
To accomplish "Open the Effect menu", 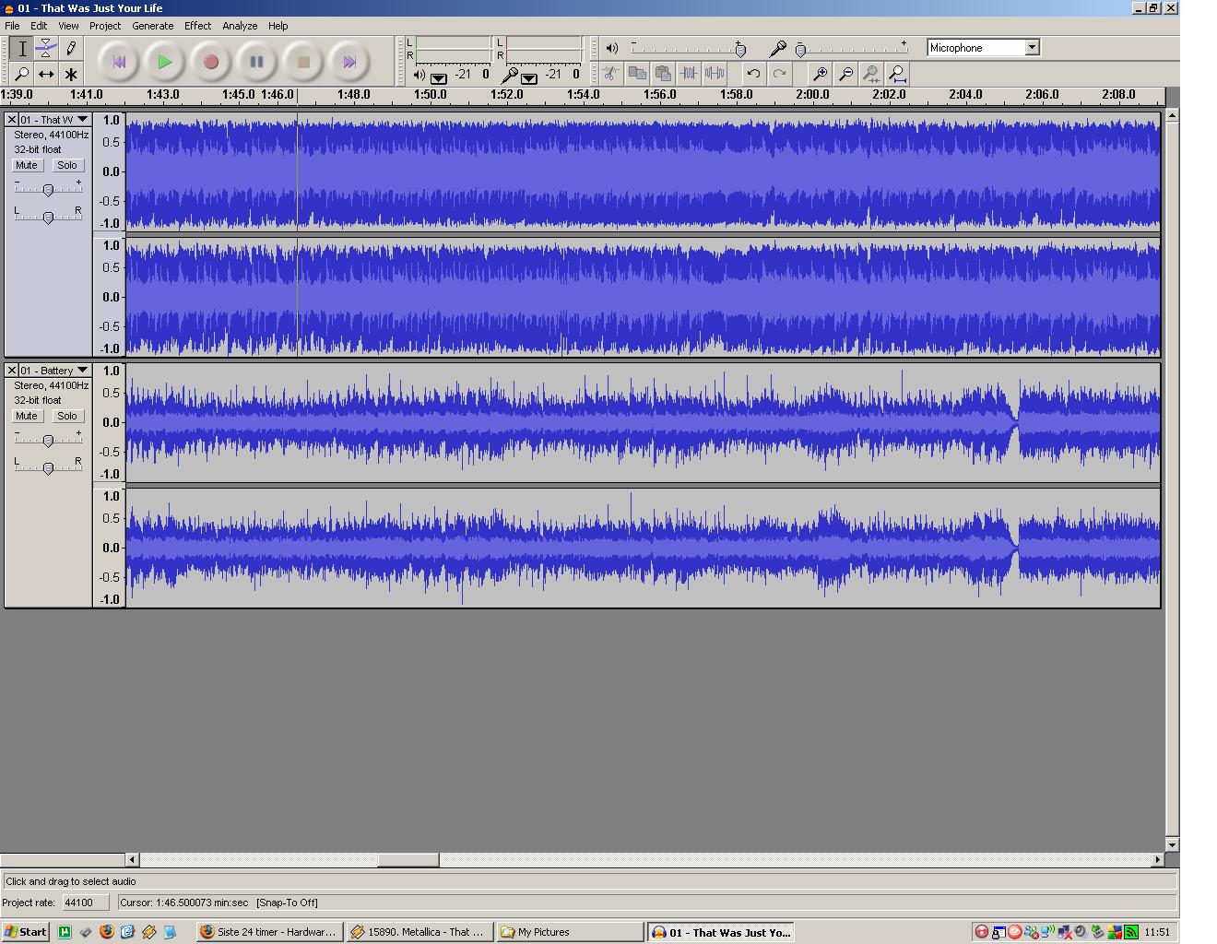I will (x=197, y=26).
